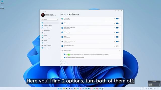The width and height of the screenshot is (161, 90).
Task: Click the System breadcrumb link
Action: tap(63, 14)
